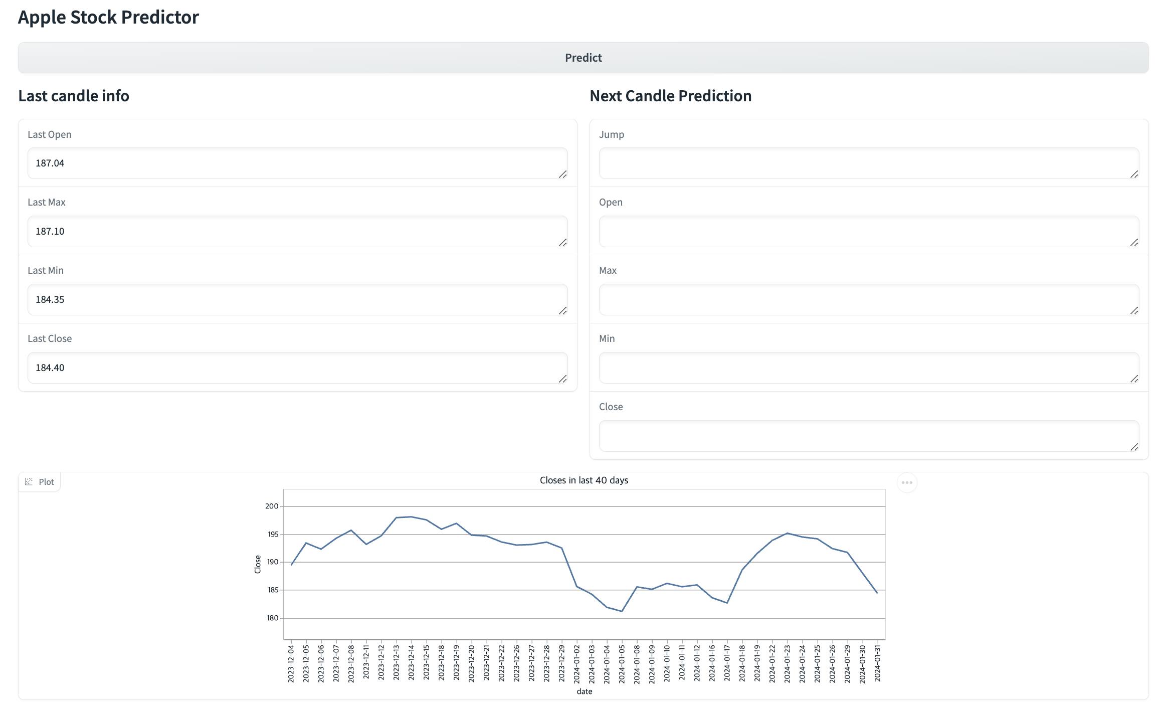Screen dimensions: 1161x703
Task: Click the resize handle of Last Open field
Action: 562,174
